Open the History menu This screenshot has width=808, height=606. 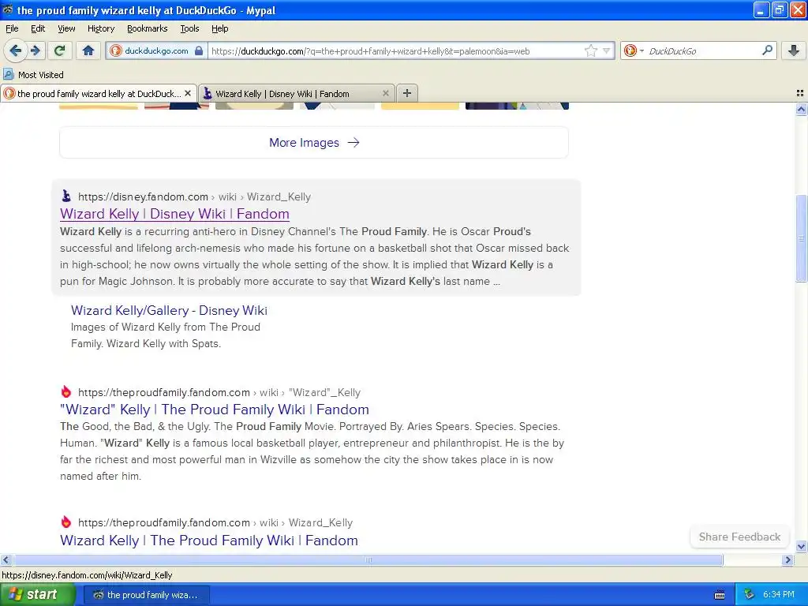[x=100, y=28]
